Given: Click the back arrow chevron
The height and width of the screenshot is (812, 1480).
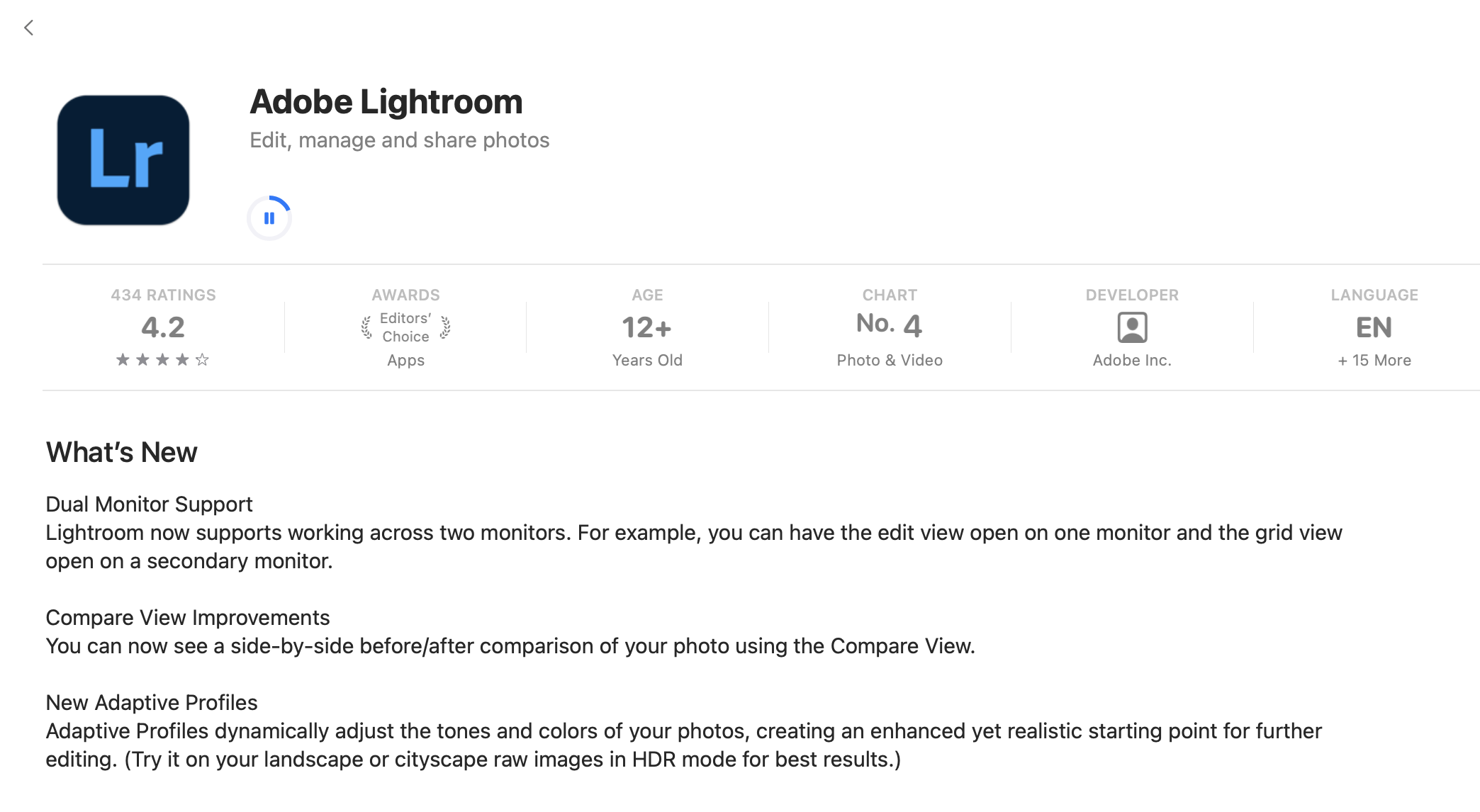Looking at the screenshot, I should pyautogui.click(x=29, y=28).
